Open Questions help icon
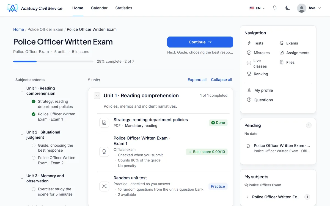Viewport: 330px width, 206px height. click(x=249, y=100)
